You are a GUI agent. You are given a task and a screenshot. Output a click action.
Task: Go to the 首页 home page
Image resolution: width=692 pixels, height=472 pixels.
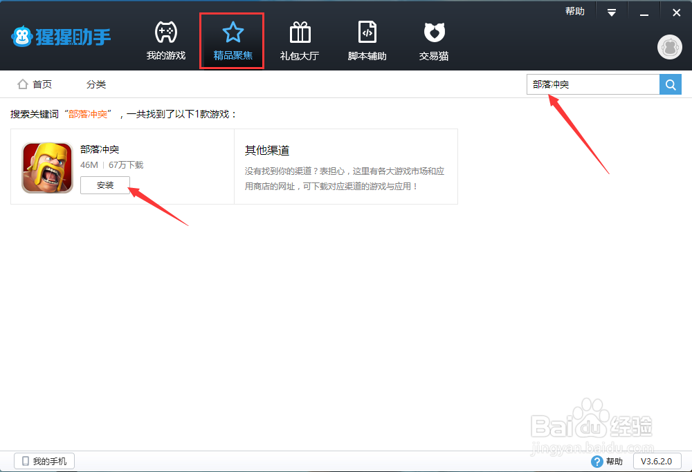click(x=42, y=84)
